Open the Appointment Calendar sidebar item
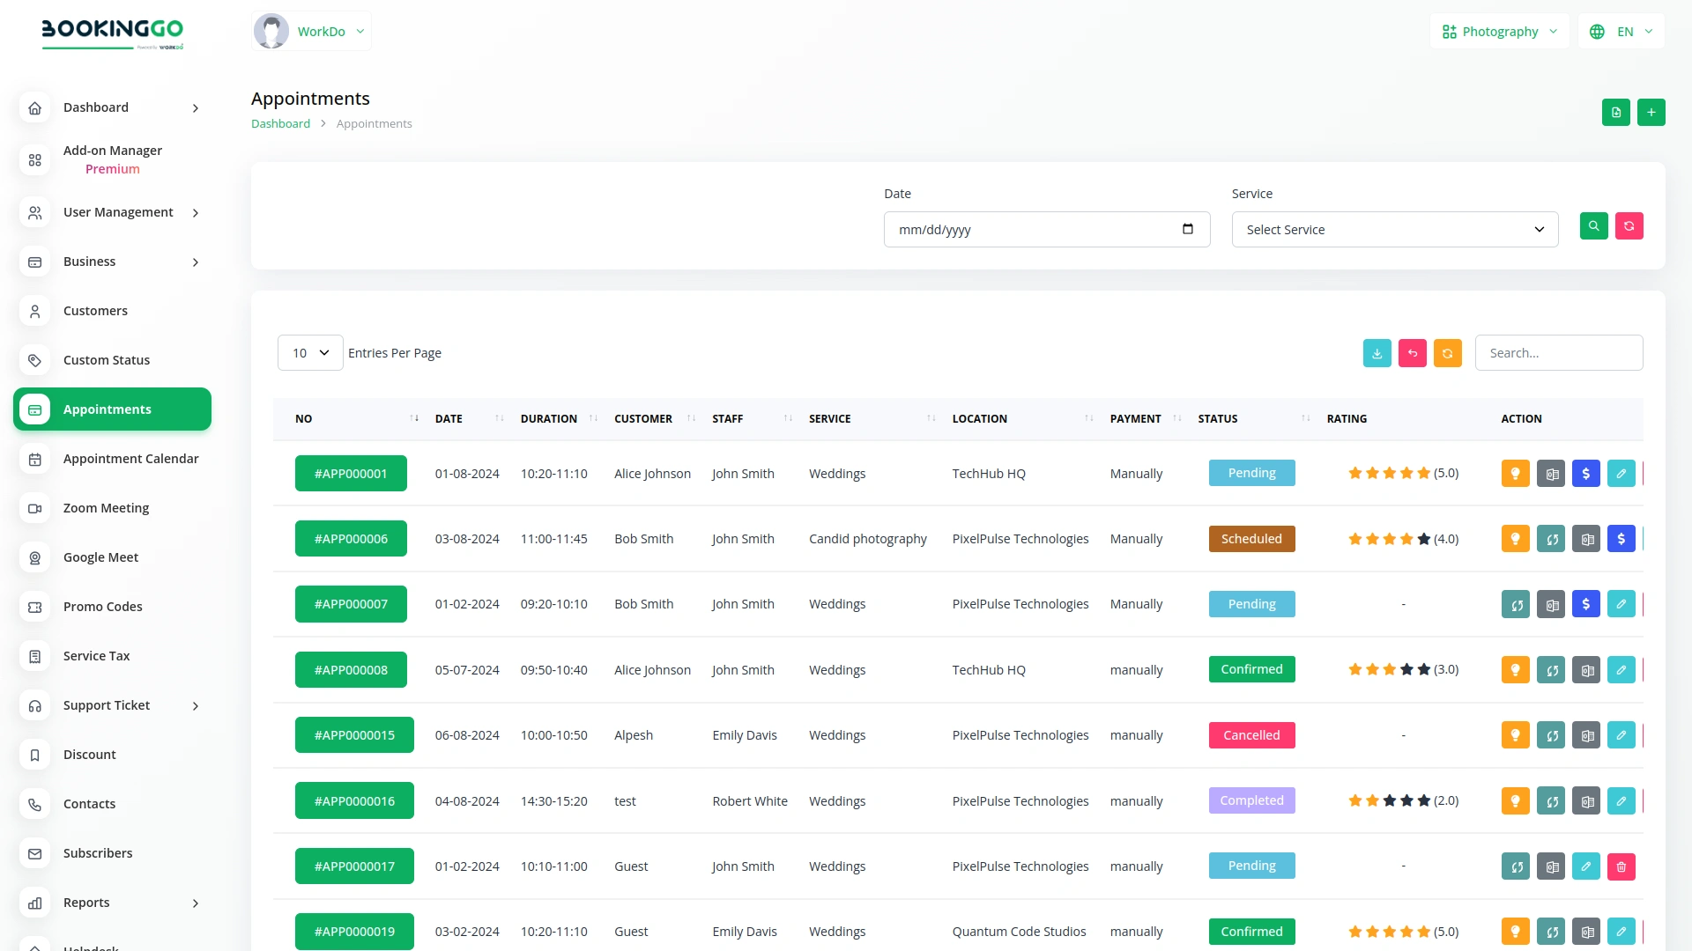1692x951 pixels. click(x=130, y=458)
